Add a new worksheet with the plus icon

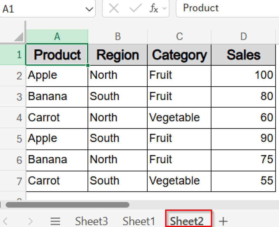point(223,221)
